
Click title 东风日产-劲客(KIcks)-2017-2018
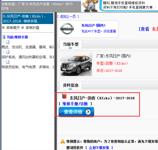[102, 98]
